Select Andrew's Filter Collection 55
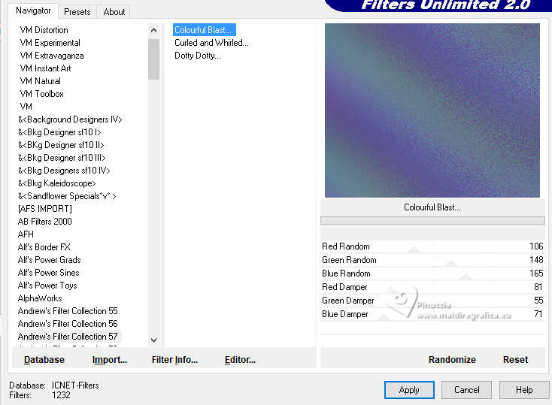This screenshot has height=405, width=552. 68,311
